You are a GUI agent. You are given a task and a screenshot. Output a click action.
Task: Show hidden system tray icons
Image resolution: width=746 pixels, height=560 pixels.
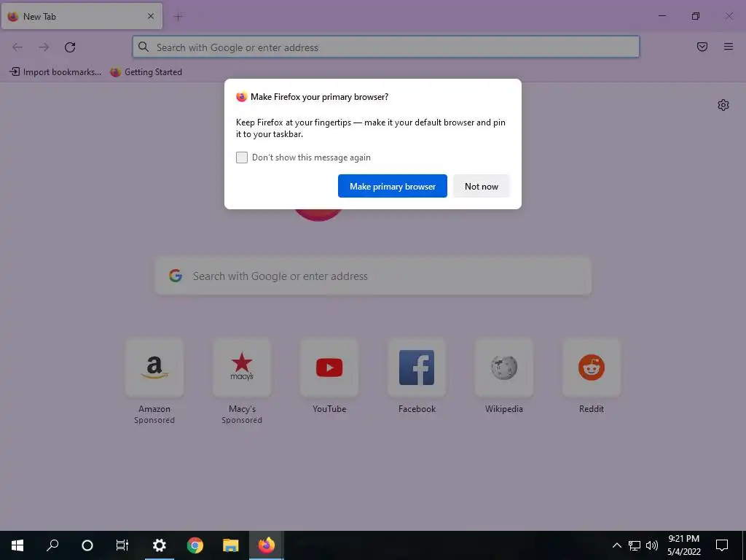(x=616, y=545)
